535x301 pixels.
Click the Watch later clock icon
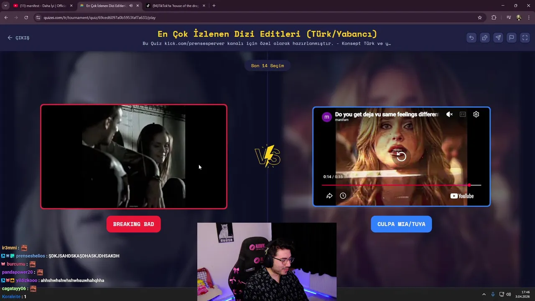tap(343, 196)
